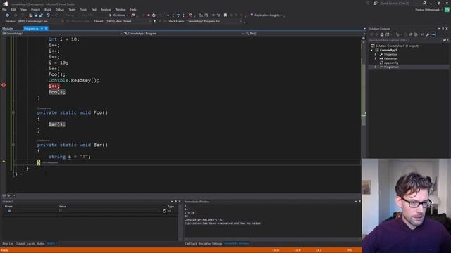The width and height of the screenshot is (451, 253).
Task: Click Show All Files icon in Solution Explorer
Action: tap(416, 34)
